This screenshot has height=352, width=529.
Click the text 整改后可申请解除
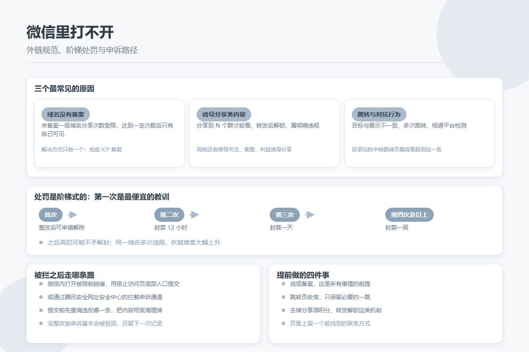click(62, 228)
